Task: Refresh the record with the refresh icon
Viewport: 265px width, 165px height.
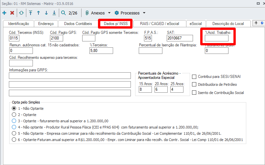Action: click(21, 13)
